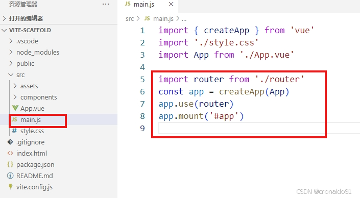The height and width of the screenshot is (198, 360).
Task: Open vite.config.js in the file tree
Action: [34, 187]
